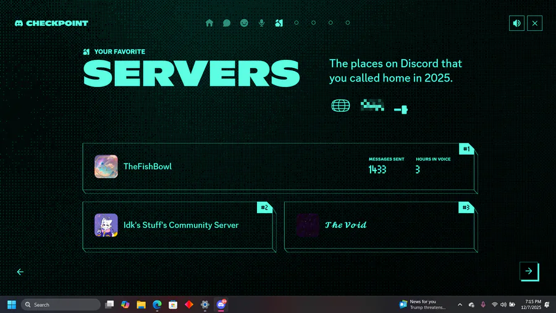The width and height of the screenshot is (556, 313).
Task: Go to the next Checkpoint slide
Action: tap(529, 271)
